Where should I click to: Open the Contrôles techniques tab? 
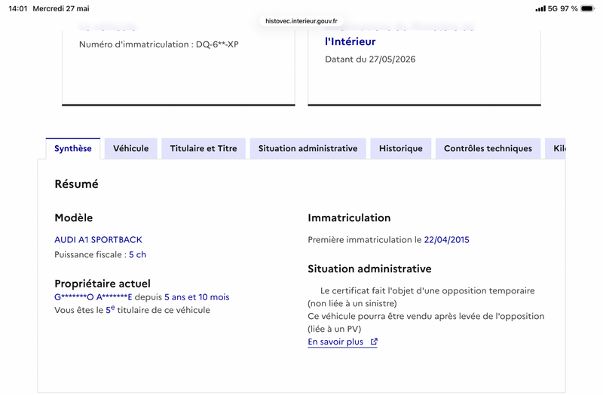(x=488, y=148)
